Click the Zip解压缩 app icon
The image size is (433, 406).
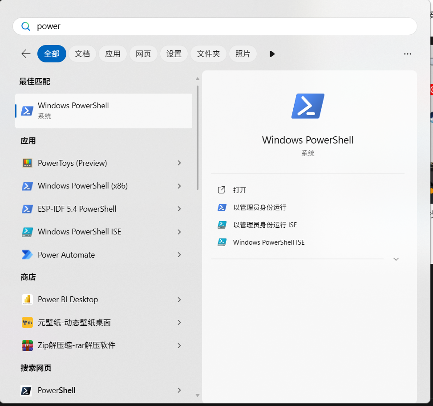[x=27, y=345]
